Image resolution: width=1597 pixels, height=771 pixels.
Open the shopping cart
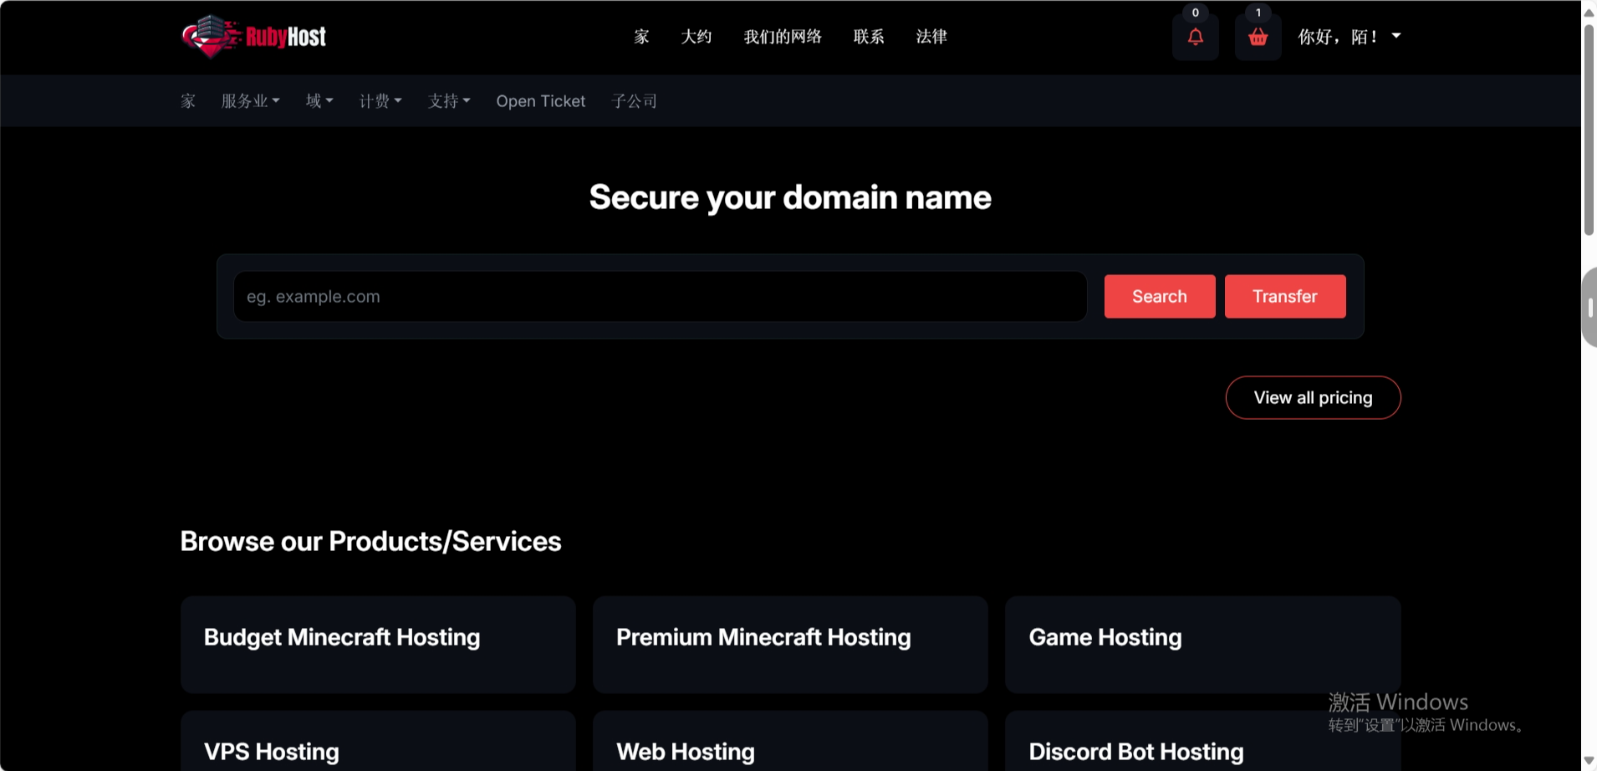click(x=1258, y=38)
